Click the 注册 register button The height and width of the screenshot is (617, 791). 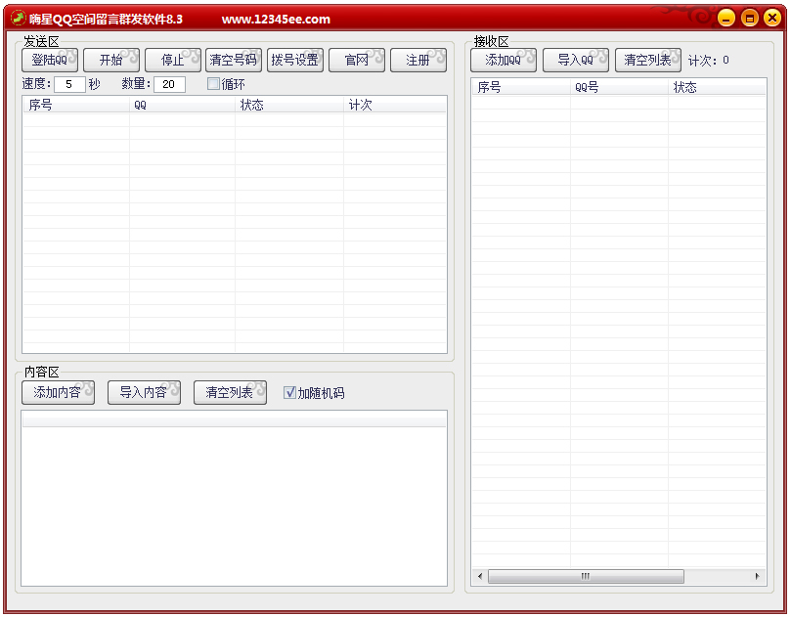(418, 61)
